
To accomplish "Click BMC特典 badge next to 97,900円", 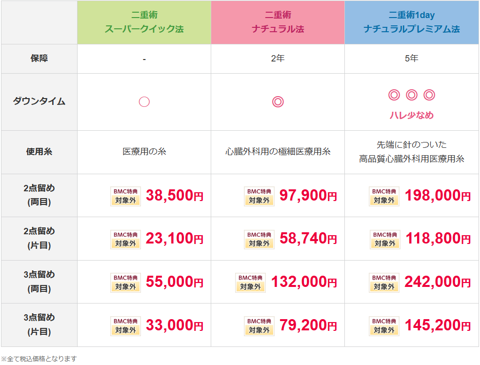I will click(259, 196).
